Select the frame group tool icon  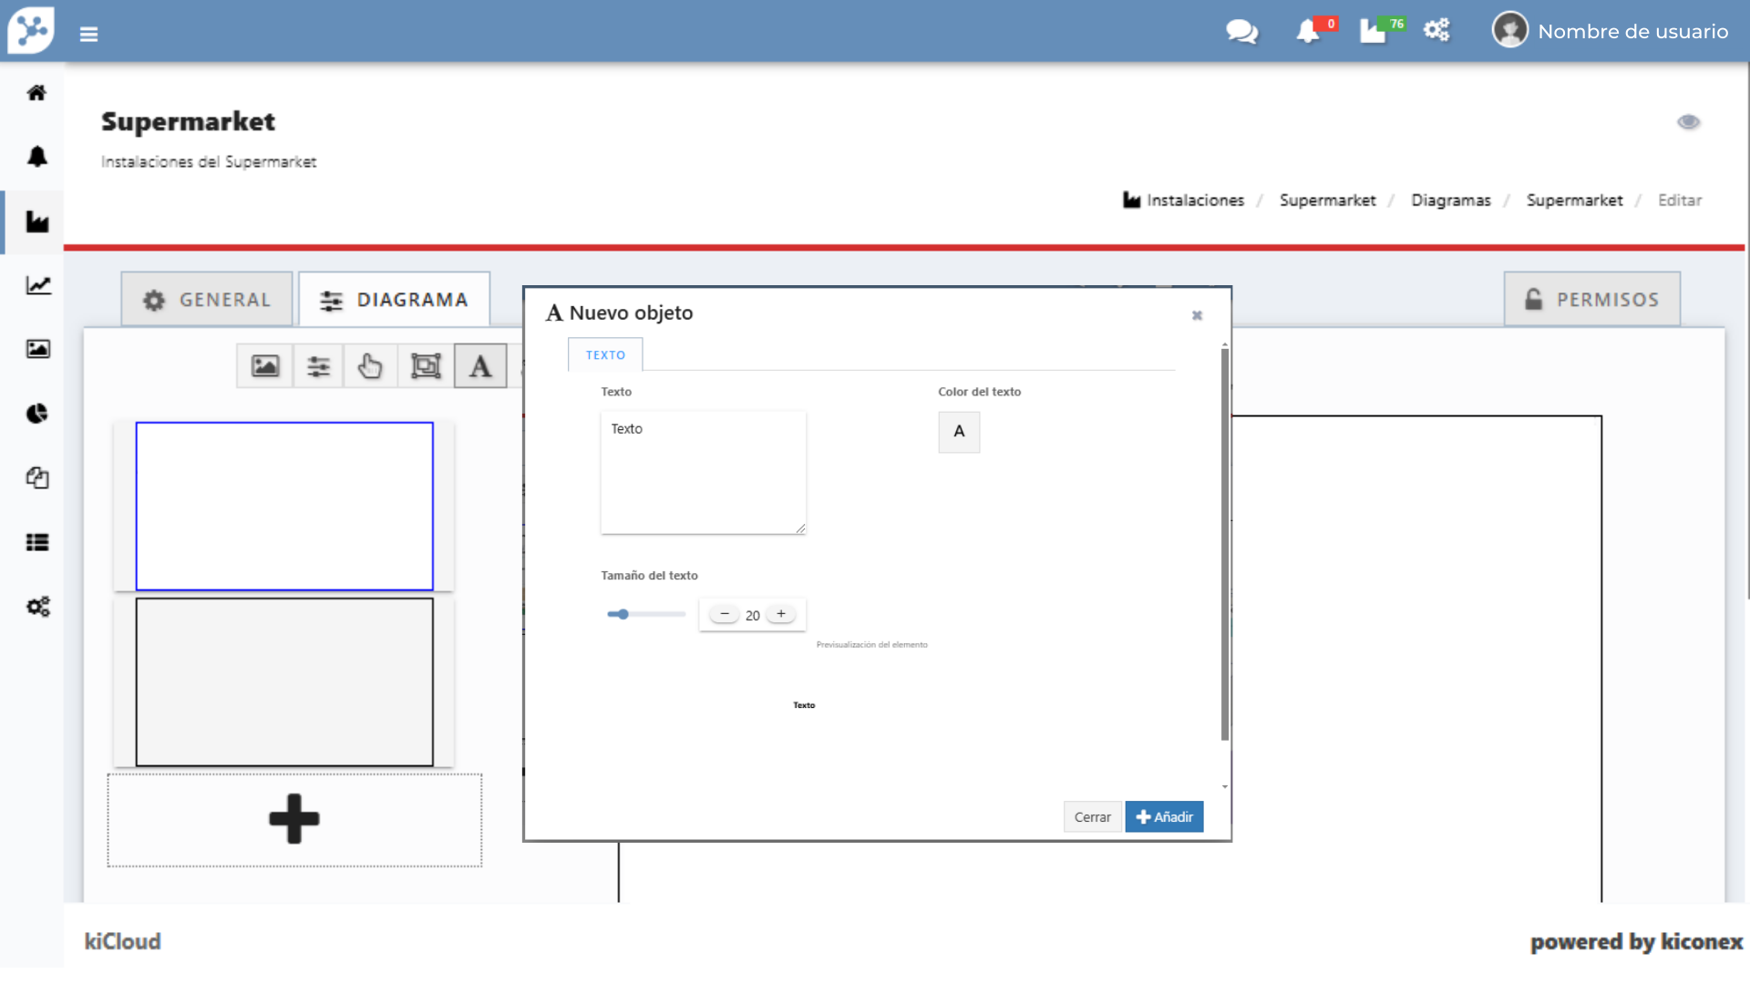(x=426, y=366)
